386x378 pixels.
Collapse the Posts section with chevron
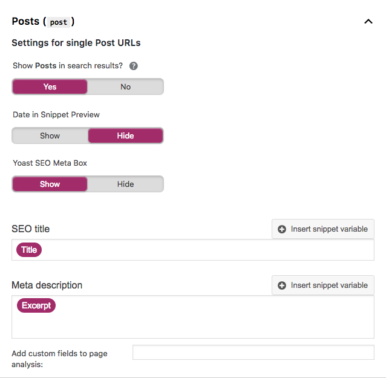click(368, 22)
